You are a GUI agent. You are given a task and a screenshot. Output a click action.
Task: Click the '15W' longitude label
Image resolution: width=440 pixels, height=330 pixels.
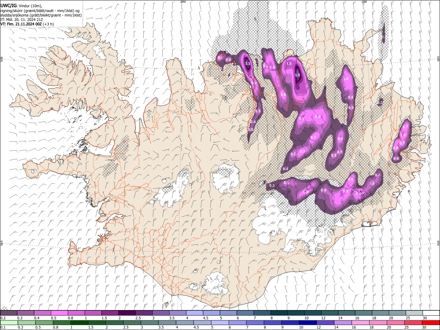pos(364,2)
